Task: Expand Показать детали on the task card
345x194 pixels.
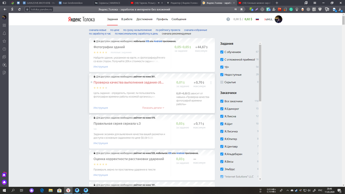Action: click(x=153, y=108)
